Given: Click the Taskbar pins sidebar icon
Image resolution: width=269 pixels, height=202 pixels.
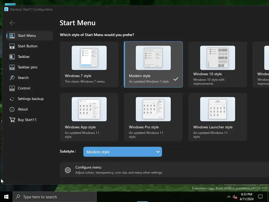Looking at the screenshot, I should tap(12, 67).
